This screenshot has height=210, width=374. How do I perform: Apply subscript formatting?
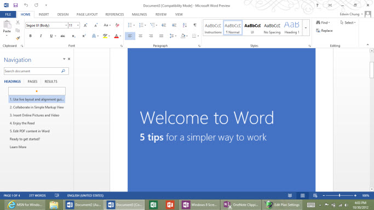point(73,36)
